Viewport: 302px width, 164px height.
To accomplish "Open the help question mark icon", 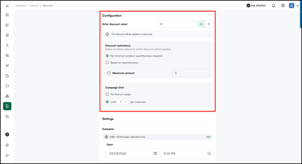I will click(283, 5).
